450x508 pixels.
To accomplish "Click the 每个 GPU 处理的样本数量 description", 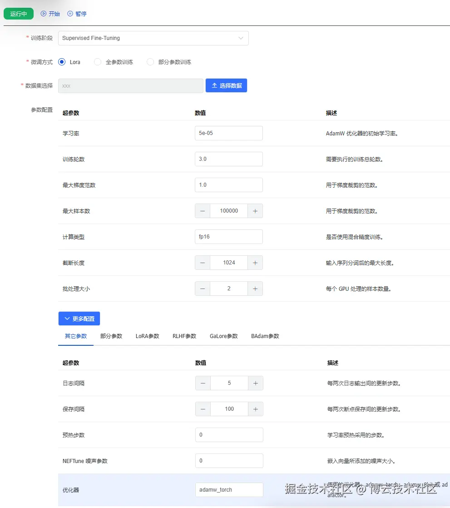I will point(358,289).
